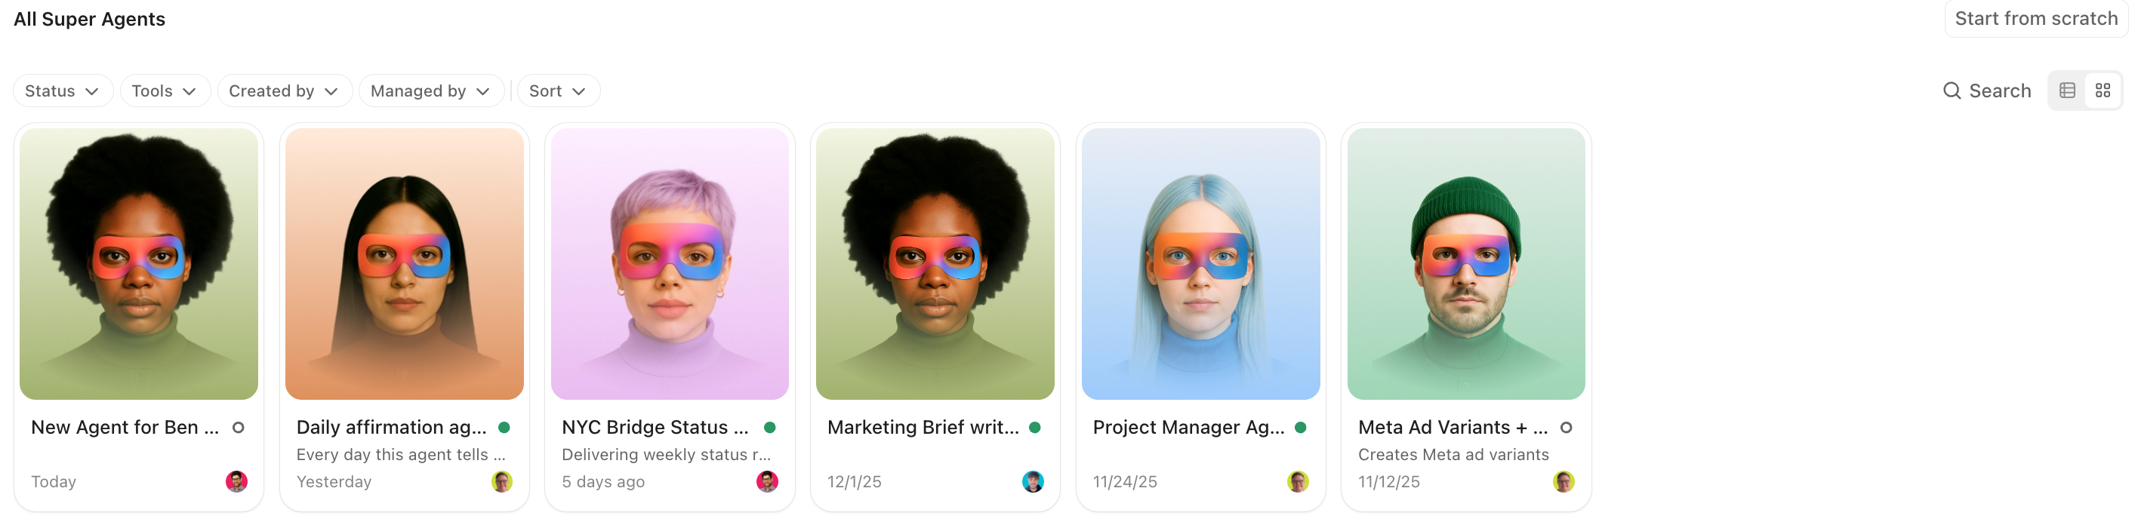Open the Marketing Brief writer agent
The height and width of the screenshot is (525, 2135).
[x=934, y=263]
